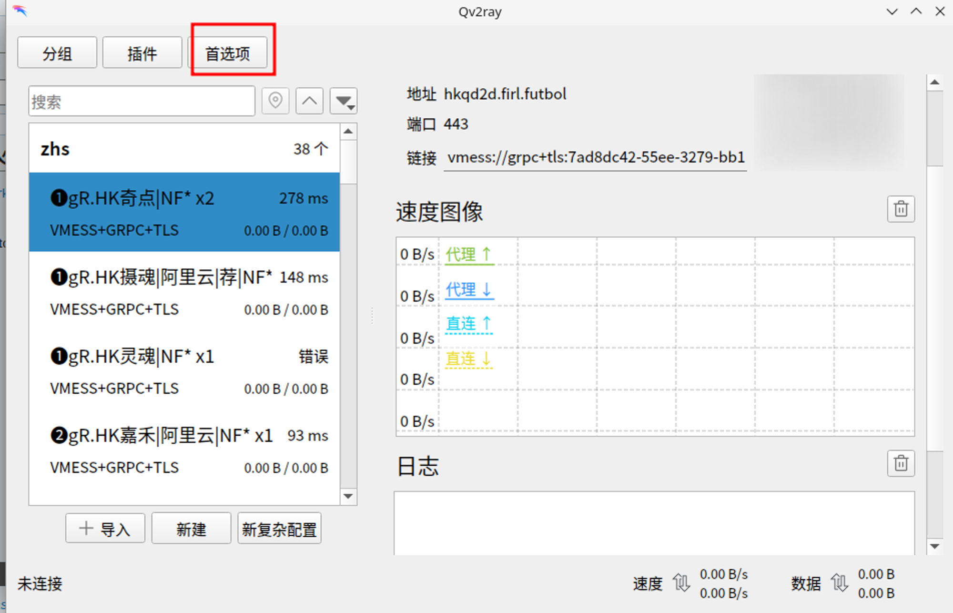Clear log with 日志 trash icon

(901, 463)
